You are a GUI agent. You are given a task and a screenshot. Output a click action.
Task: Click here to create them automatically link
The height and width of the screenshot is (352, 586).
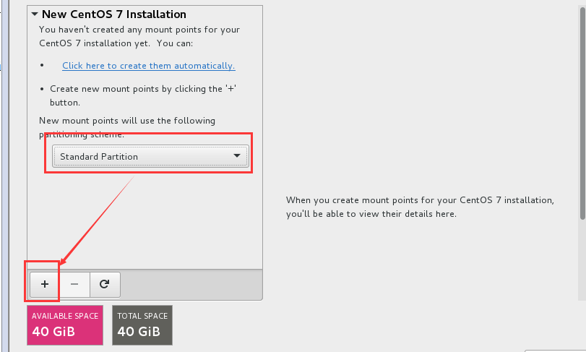[x=148, y=66]
